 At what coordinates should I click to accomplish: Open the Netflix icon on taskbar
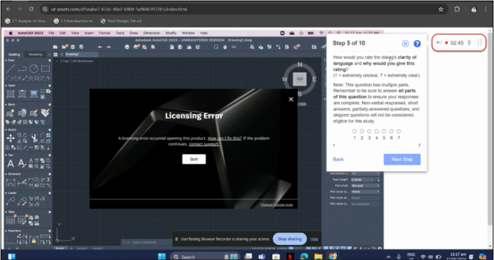point(291,256)
